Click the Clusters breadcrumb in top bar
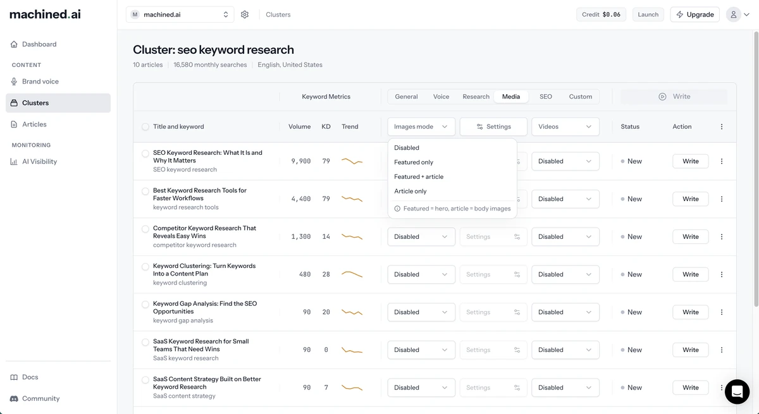759x414 pixels. point(278,15)
